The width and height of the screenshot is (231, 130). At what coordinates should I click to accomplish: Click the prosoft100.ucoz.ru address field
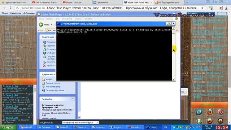tap(32, 8)
